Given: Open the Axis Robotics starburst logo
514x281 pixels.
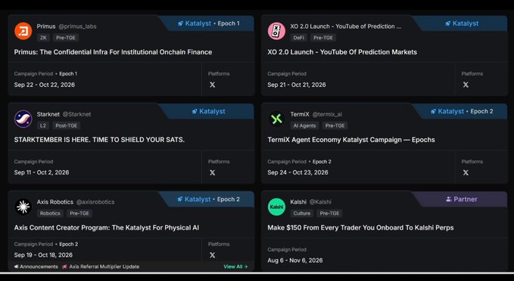Looking at the screenshot, I should pyautogui.click(x=23, y=207).
